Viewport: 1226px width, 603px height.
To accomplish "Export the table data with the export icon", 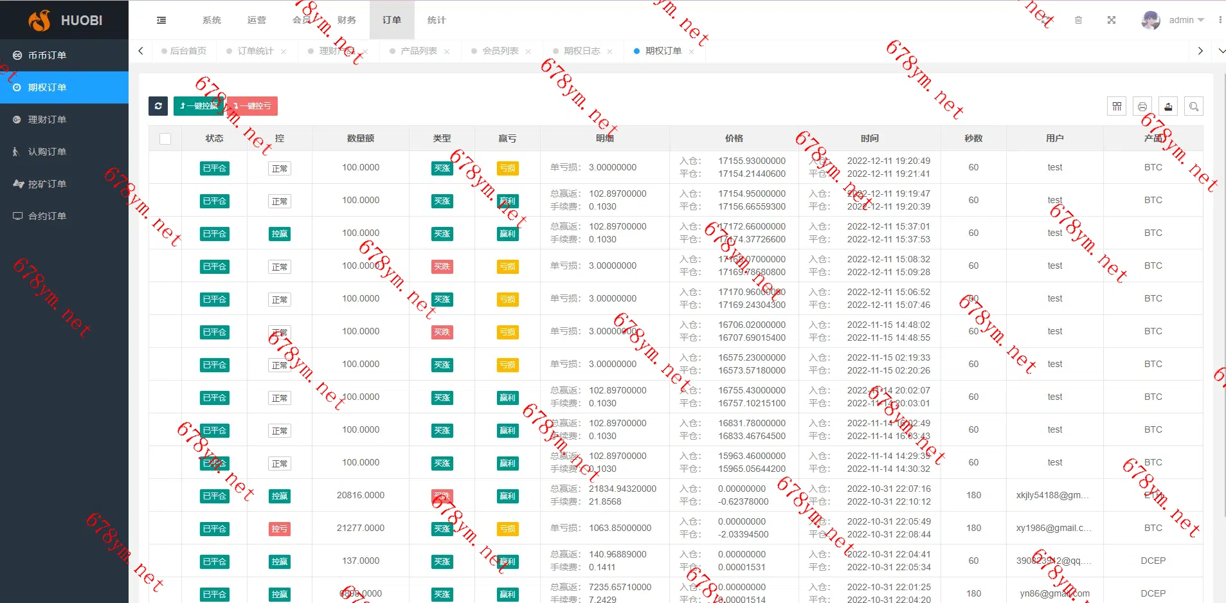I will [1168, 106].
